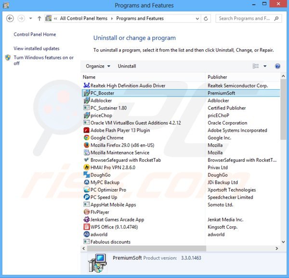Viewport: 289px width, 278px height.
Task: Click the Oracle VM VirtualBox icon
Action: coord(86,123)
